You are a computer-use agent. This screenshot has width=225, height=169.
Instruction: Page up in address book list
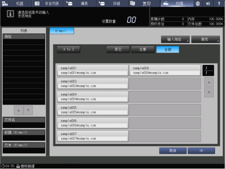[x=209, y=82]
